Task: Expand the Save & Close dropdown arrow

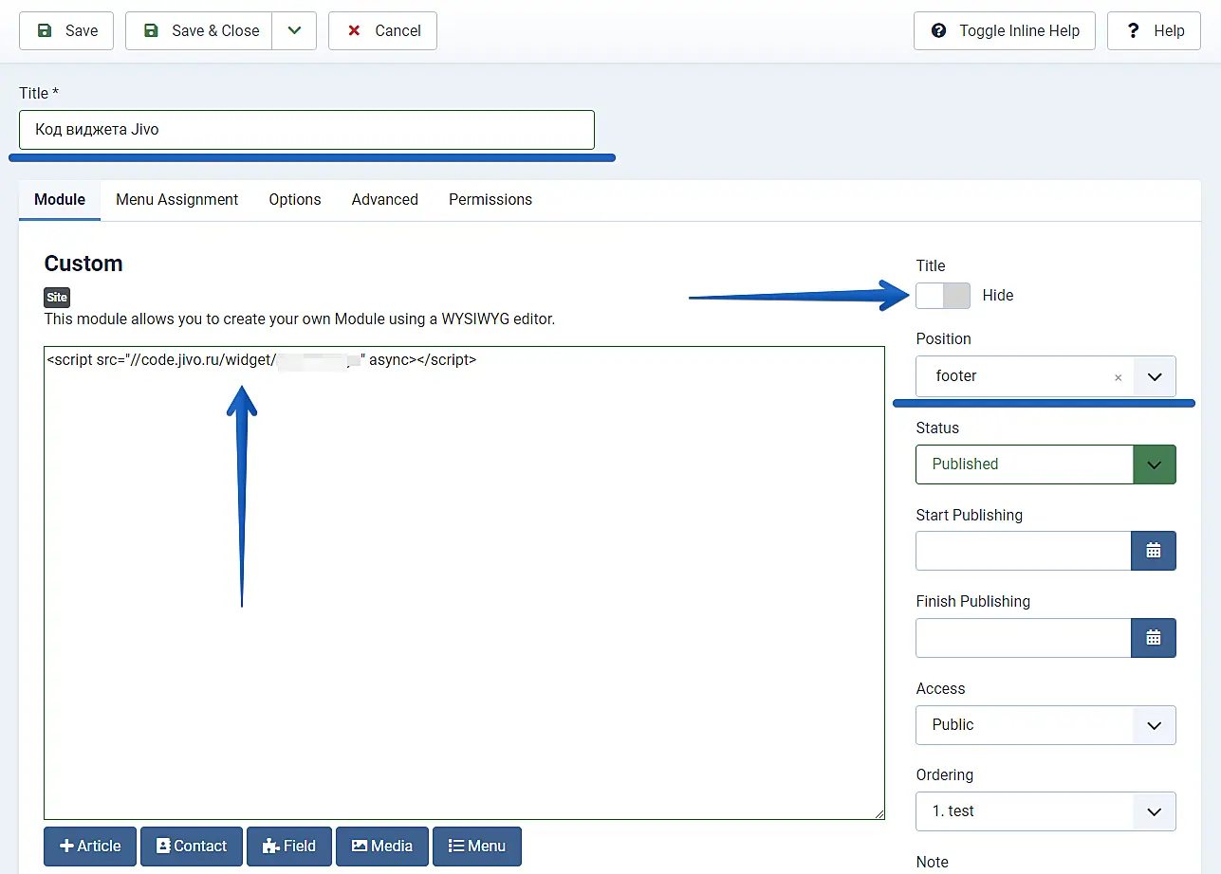Action: tap(294, 30)
